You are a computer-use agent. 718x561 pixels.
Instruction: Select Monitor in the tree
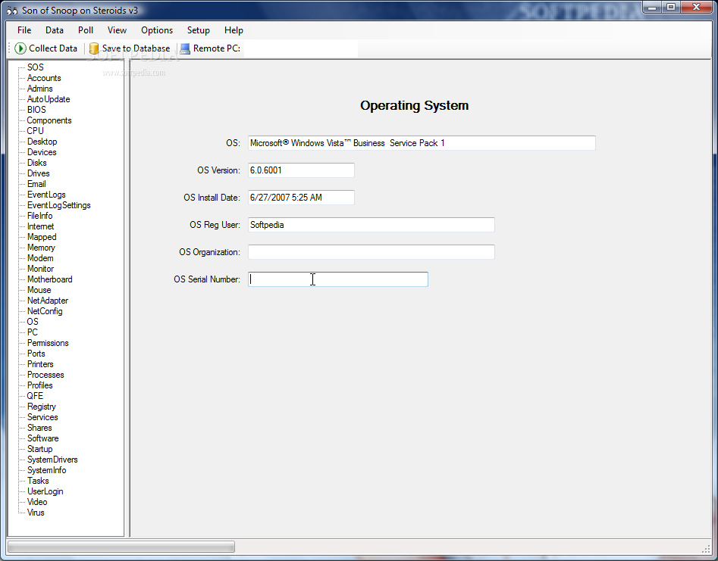pyautogui.click(x=40, y=269)
